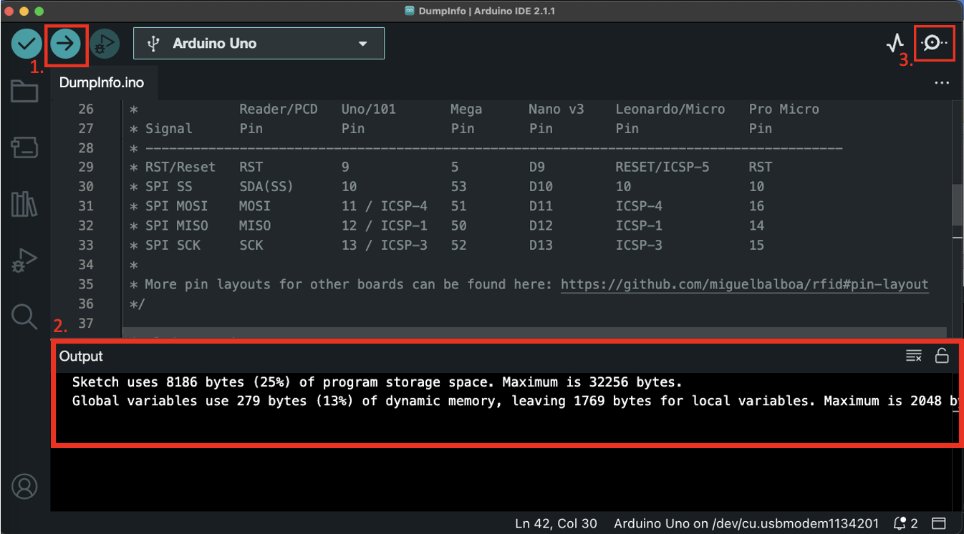Click the "SPI MOSI" text in the code

(x=176, y=206)
